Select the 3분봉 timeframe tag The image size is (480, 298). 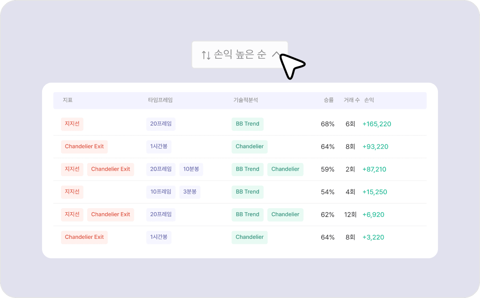pos(190,192)
